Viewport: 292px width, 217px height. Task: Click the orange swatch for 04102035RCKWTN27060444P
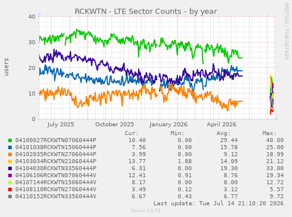(x=10, y=154)
